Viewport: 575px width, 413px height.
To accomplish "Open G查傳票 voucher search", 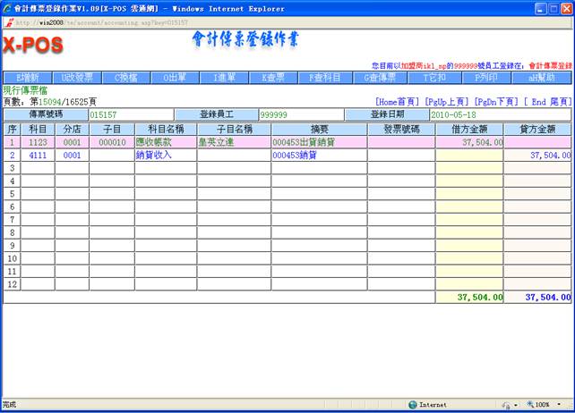I will coord(373,78).
